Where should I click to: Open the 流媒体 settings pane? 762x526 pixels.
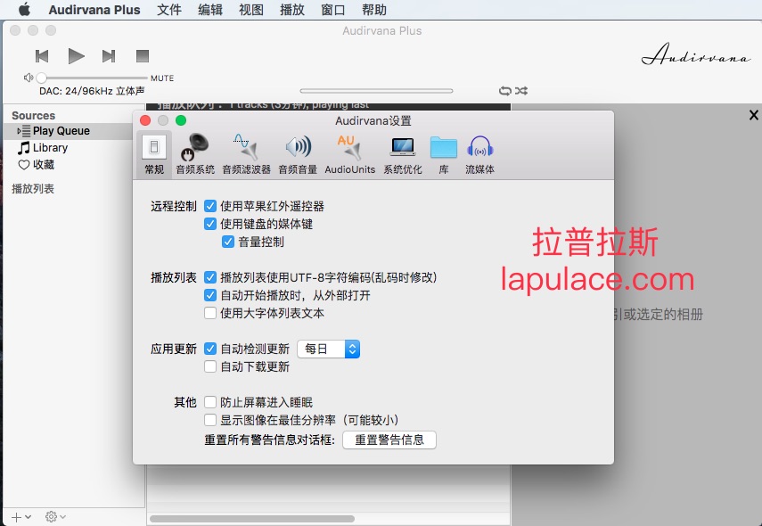pos(479,153)
